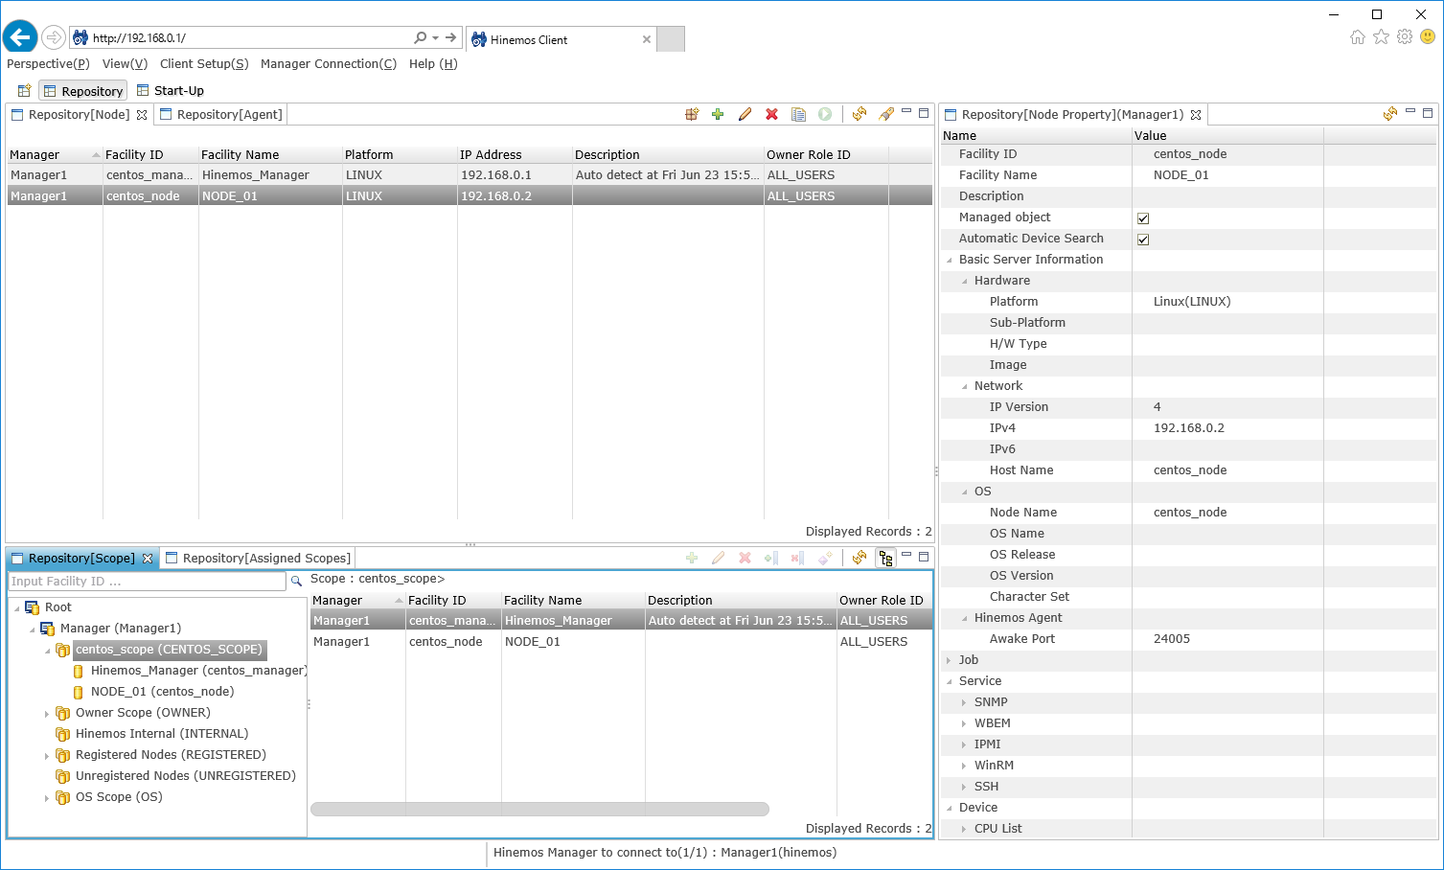This screenshot has height=870, width=1444.
Task: Close the Repository[Node Property] tab
Action: point(1196,115)
